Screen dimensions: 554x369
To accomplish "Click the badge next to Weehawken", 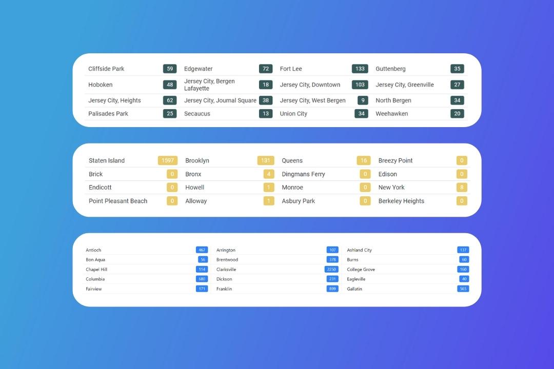I will coord(457,114).
